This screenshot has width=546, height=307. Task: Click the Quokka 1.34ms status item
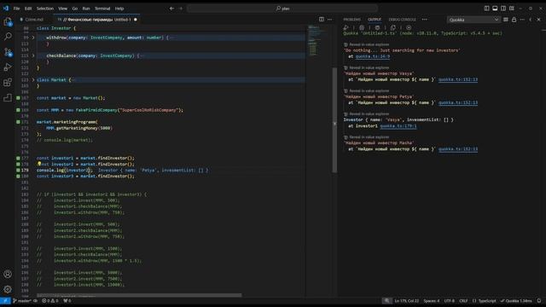pos(516,301)
